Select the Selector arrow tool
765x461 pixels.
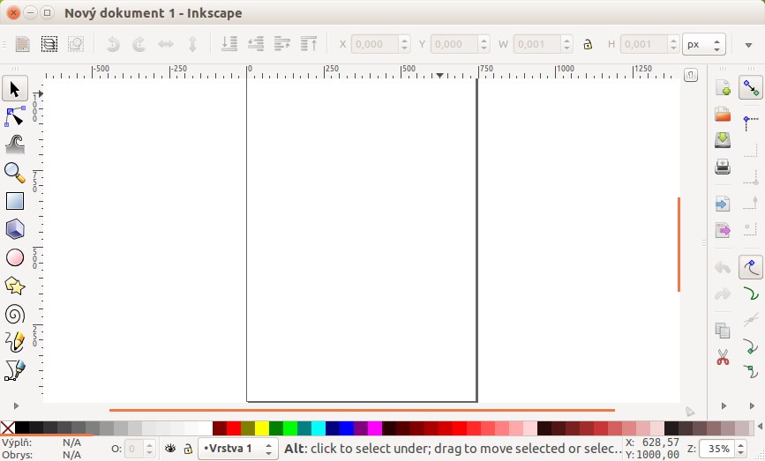pyautogui.click(x=15, y=89)
